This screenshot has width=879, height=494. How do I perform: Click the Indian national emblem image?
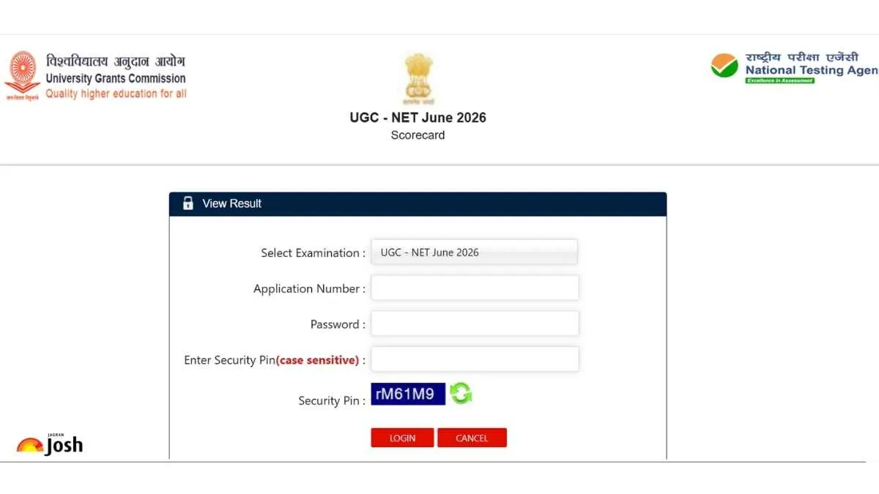418,78
